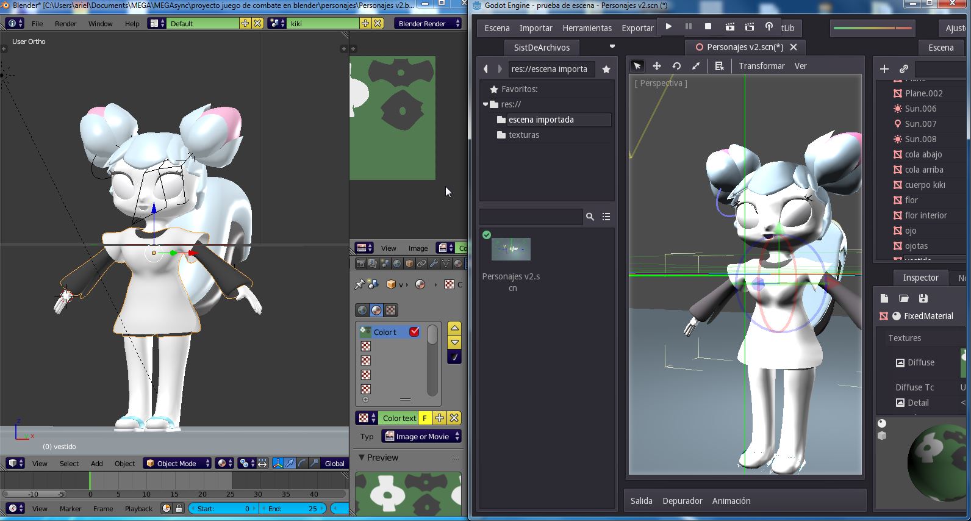Switch to the Personajes v2.scn scene tab
Screen dimensions: 971x521
(x=745, y=47)
